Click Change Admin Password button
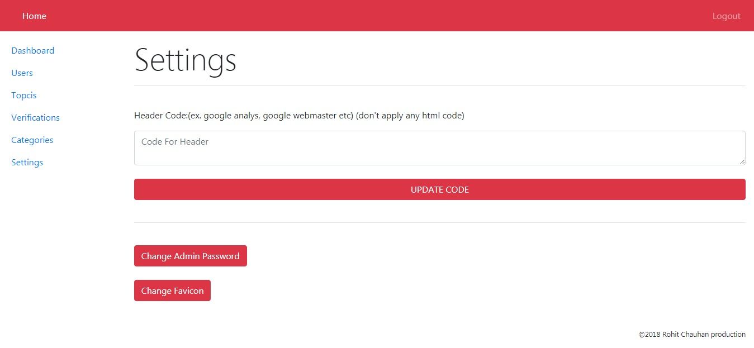 tap(190, 256)
